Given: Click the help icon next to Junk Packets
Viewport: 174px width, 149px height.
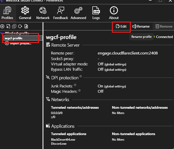Looking at the screenshot, I should click(x=75, y=85).
